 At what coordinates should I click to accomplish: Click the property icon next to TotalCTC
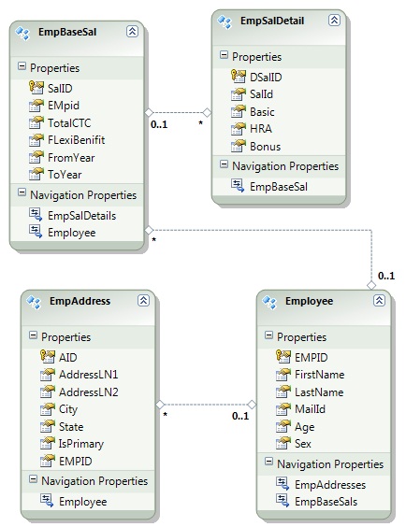pyautogui.click(x=36, y=122)
